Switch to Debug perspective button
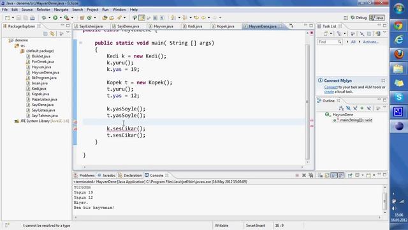408x230 pixels. click(x=358, y=18)
